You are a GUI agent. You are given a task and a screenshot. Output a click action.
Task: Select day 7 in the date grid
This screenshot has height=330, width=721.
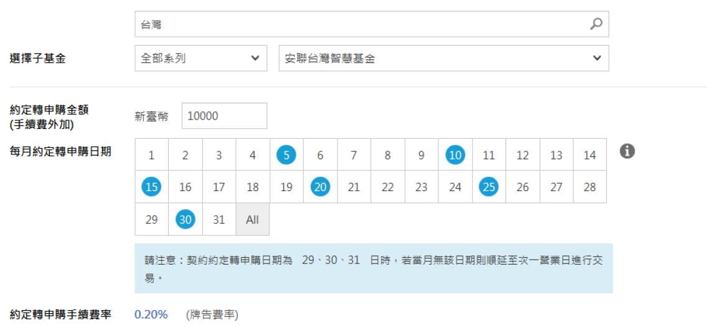pos(354,155)
